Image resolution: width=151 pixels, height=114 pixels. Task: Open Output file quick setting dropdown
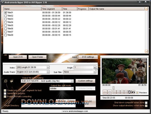point(72,81)
